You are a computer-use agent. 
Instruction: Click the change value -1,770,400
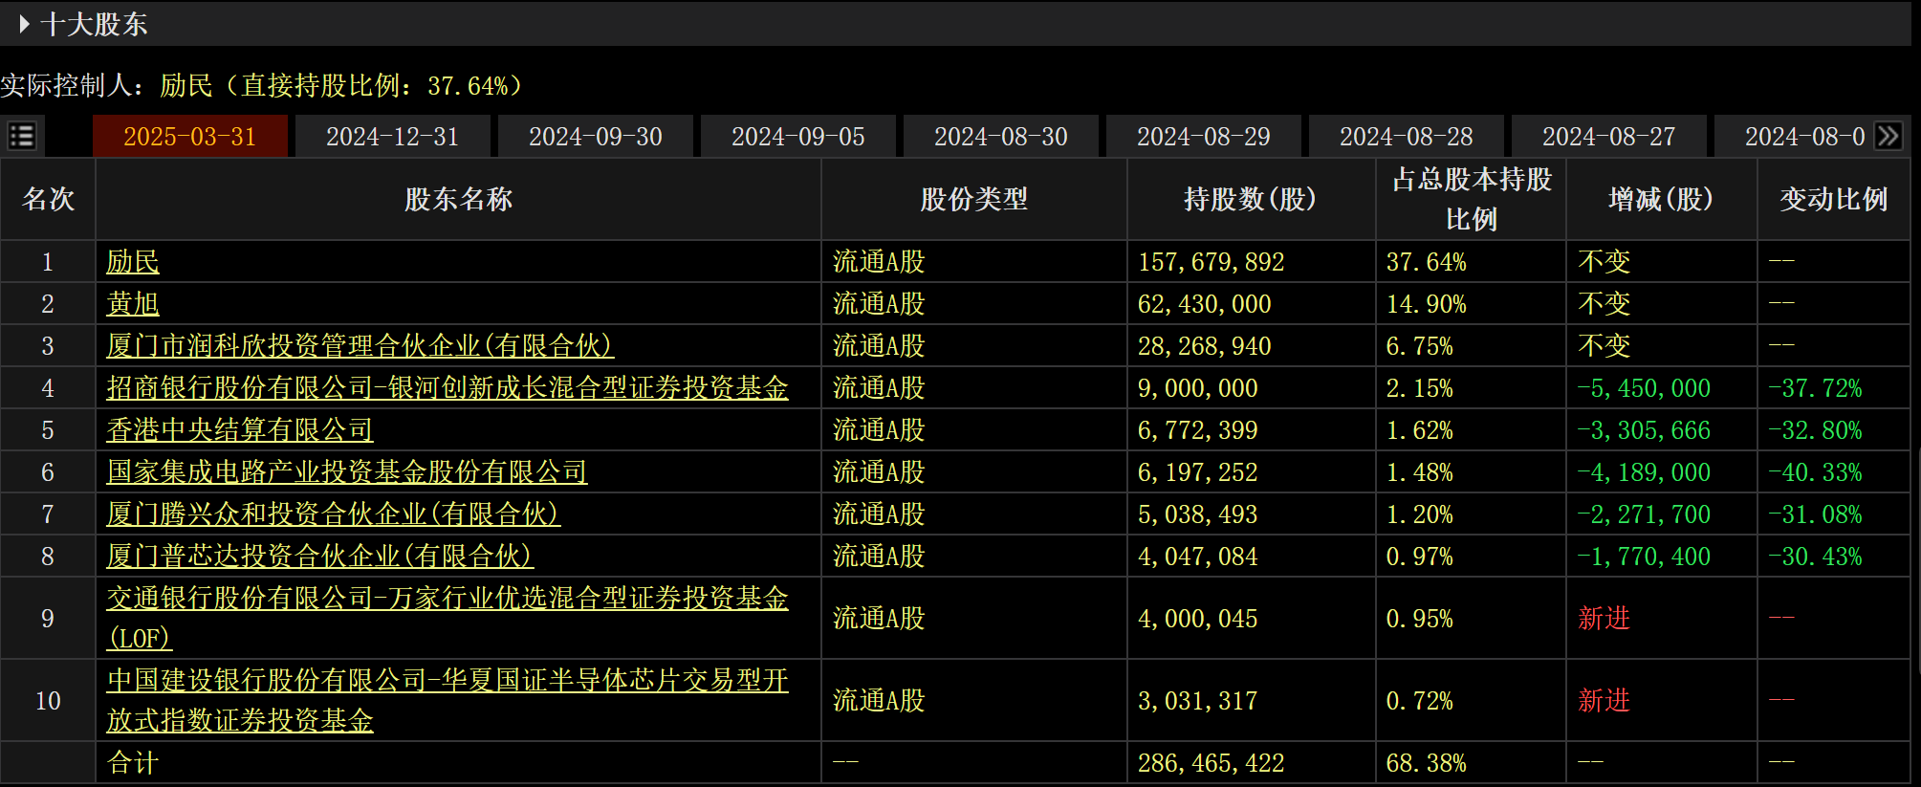[1645, 557]
